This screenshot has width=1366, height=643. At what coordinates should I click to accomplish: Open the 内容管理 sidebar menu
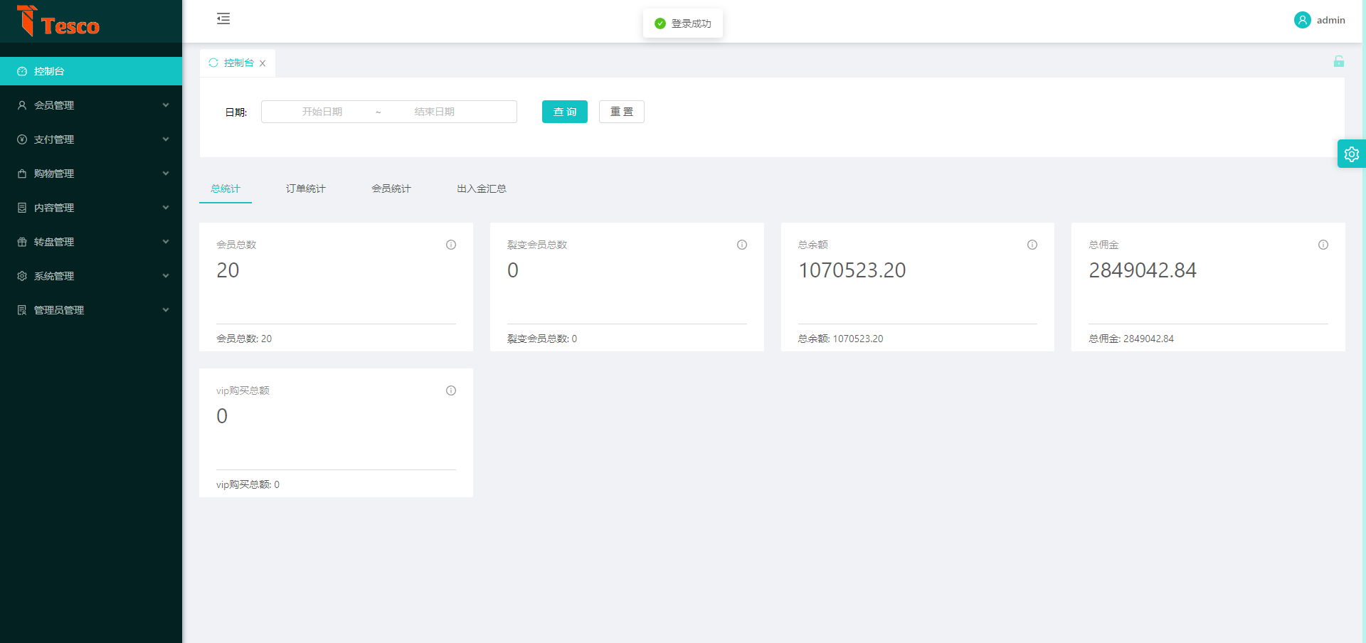click(x=91, y=208)
